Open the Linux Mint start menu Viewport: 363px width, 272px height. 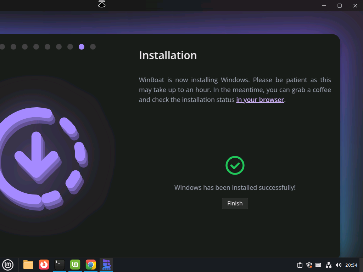pos(8,265)
